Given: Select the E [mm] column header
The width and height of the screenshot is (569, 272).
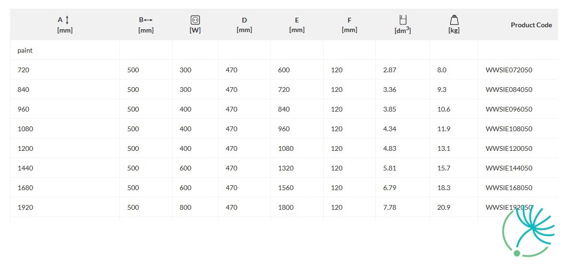Looking at the screenshot, I should tap(297, 24).
